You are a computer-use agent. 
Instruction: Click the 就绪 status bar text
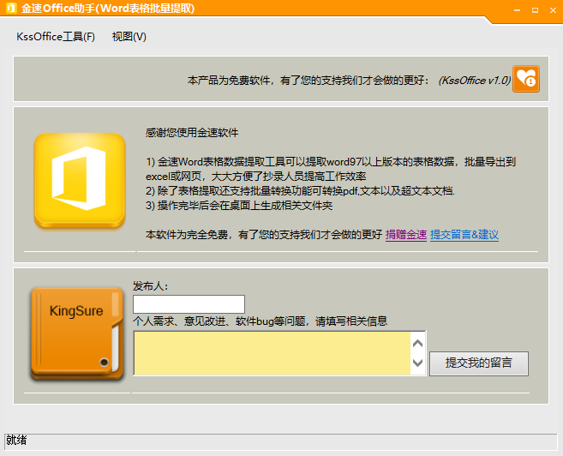[x=16, y=441]
